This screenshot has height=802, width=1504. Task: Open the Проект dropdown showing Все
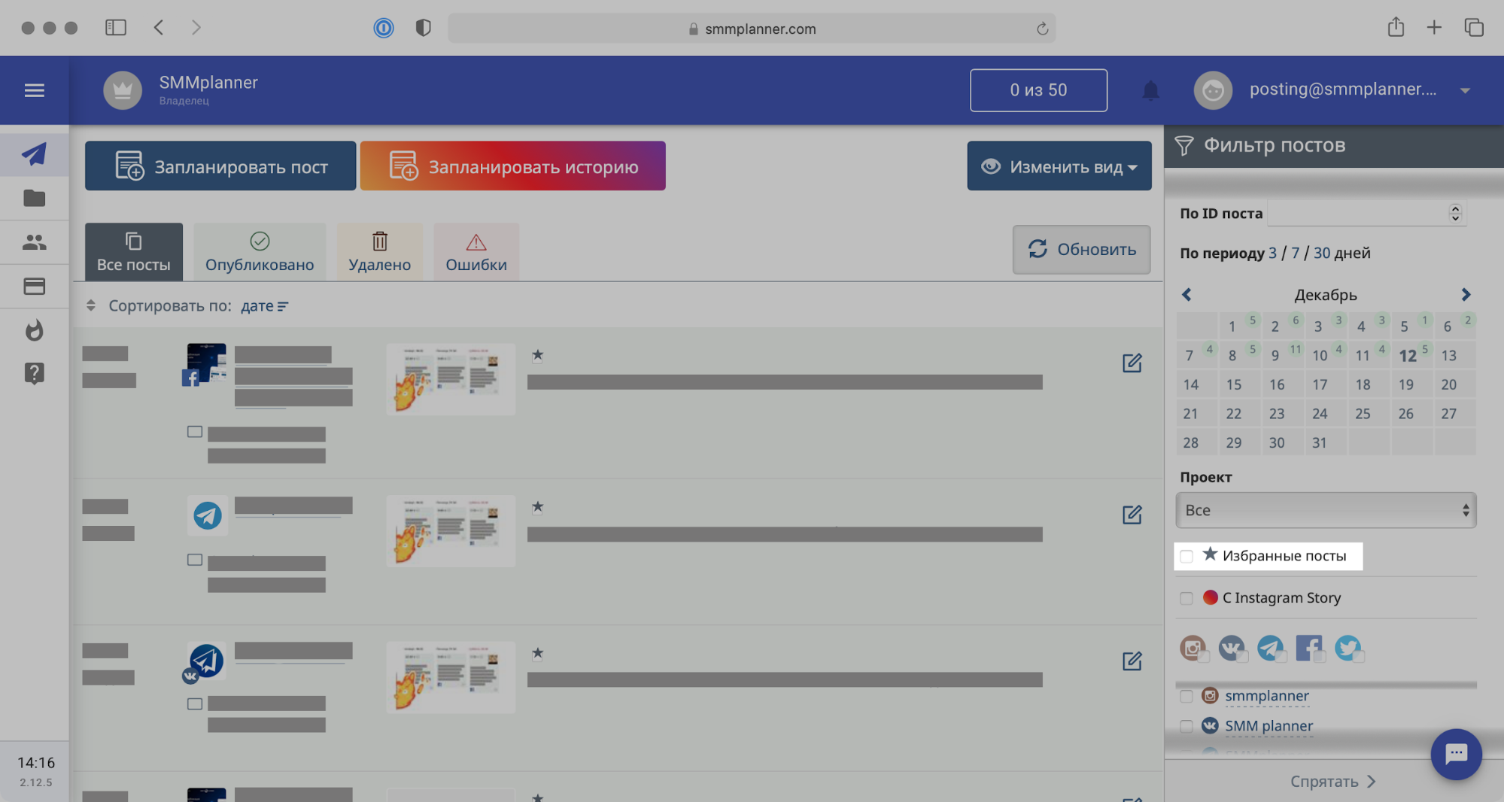(x=1326, y=510)
